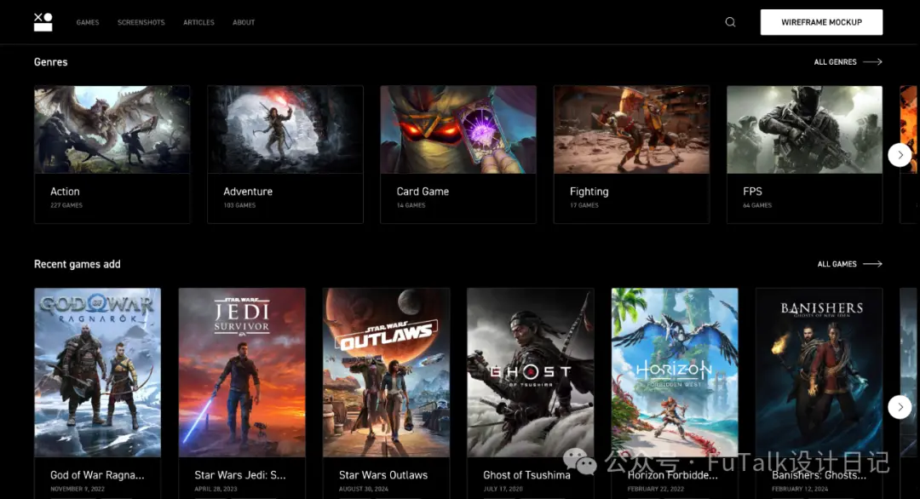Select the Fighting genre image
Image resolution: width=920 pixels, height=499 pixels.
[x=631, y=129]
